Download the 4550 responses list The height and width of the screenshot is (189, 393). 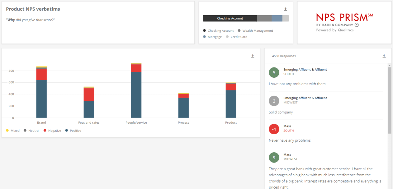point(384,56)
